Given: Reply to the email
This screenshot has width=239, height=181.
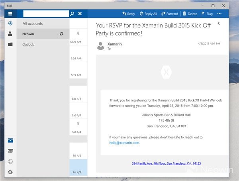Looking at the screenshot, I should pos(129,14).
